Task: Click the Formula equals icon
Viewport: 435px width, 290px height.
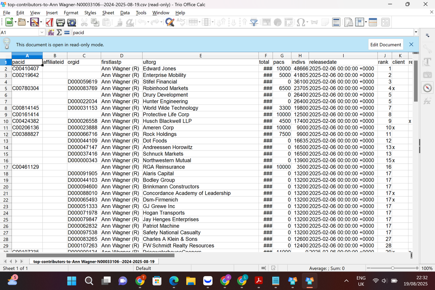Action: click(67, 33)
